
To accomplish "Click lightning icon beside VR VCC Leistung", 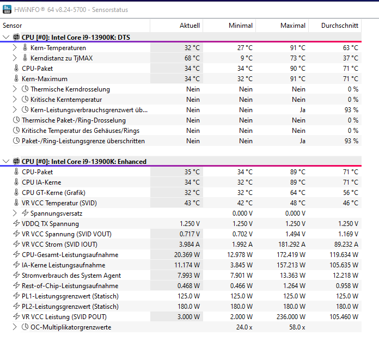I will [x=16, y=316].
